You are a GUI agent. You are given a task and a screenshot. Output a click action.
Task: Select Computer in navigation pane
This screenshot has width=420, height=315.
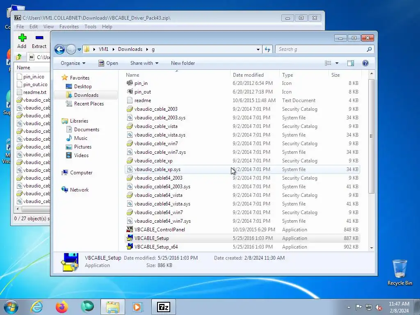click(x=77, y=173)
